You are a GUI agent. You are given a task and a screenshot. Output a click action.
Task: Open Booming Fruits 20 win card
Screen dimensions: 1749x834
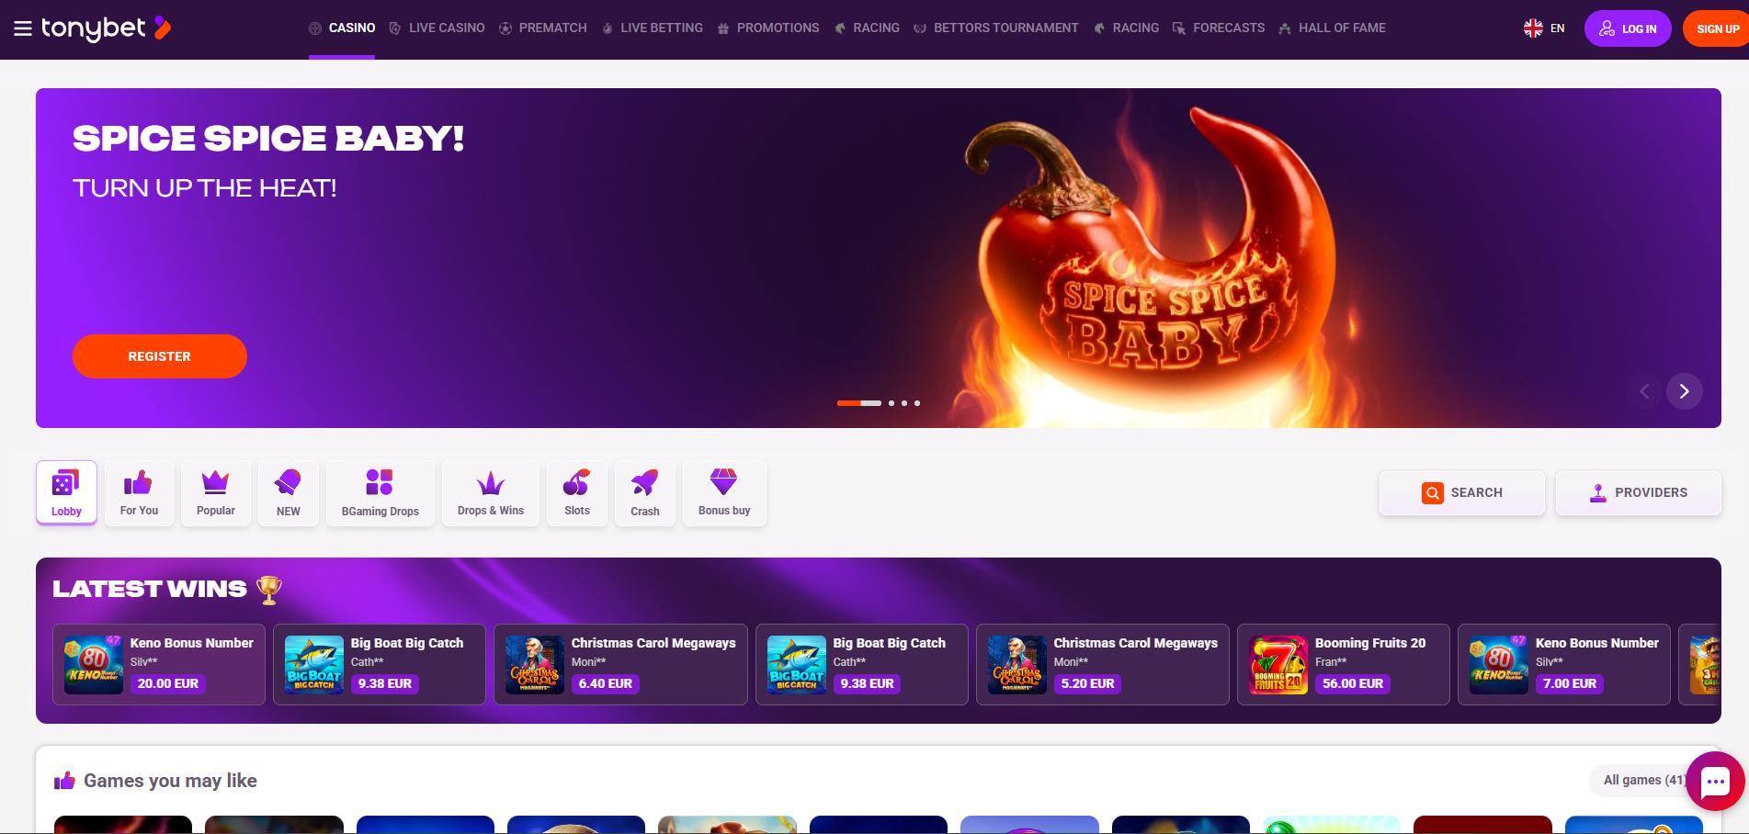1344,665
